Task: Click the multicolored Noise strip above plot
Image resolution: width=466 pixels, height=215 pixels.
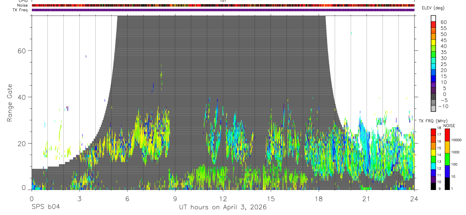Action: tap(223, 5)
